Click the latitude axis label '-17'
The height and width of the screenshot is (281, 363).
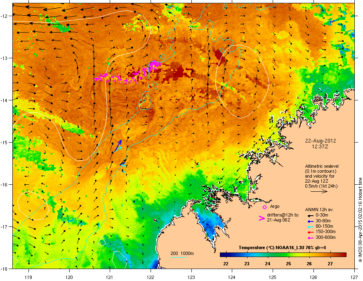tap(4, 226)
